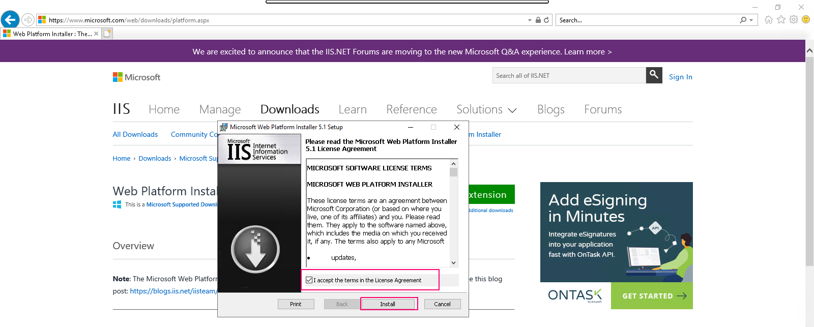
Task: Click the magnifier icon in browser search box
Action: click(x=743, y=20)
